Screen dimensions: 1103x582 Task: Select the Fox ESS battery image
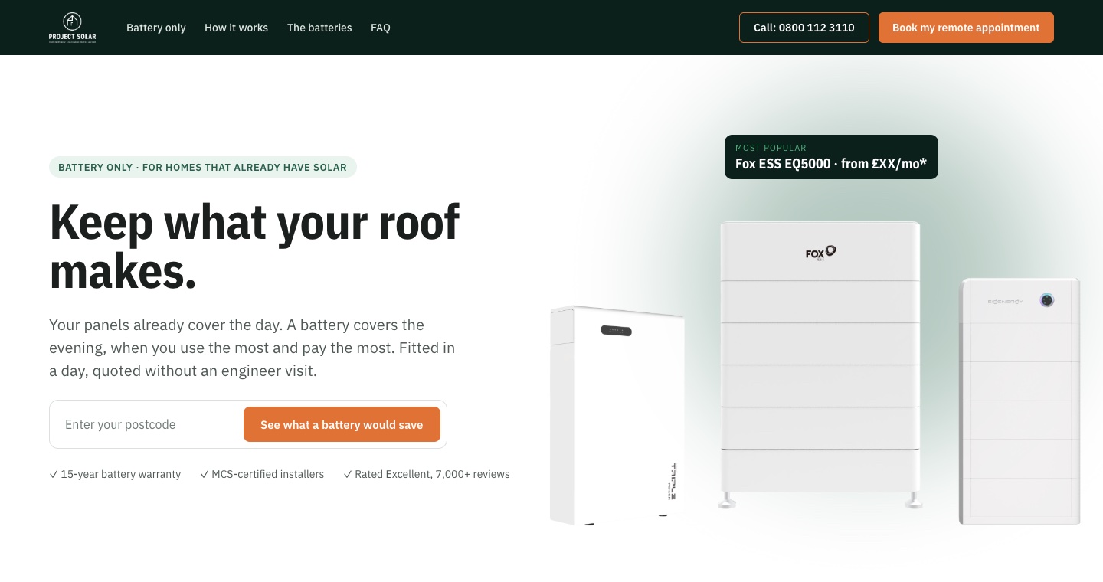[x=820, y=365]
